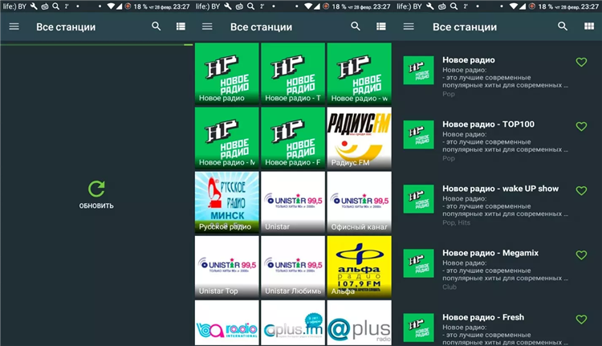This screenshot has height=346, width=602.
Task: Open hamburger menu on right screen
Action: coord(409,26)
